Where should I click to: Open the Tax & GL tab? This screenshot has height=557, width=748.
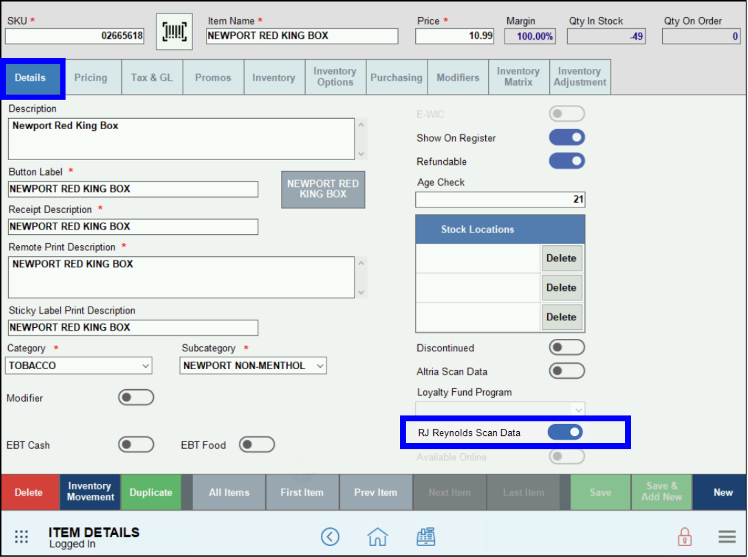click(152, 78)
